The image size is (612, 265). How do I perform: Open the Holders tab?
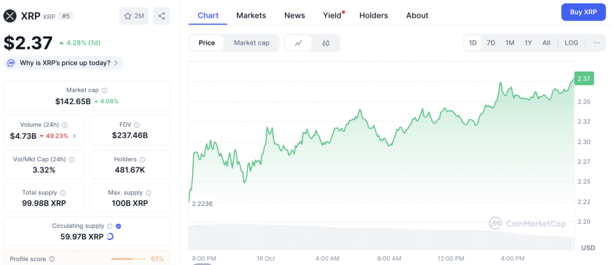coord(374,16)
